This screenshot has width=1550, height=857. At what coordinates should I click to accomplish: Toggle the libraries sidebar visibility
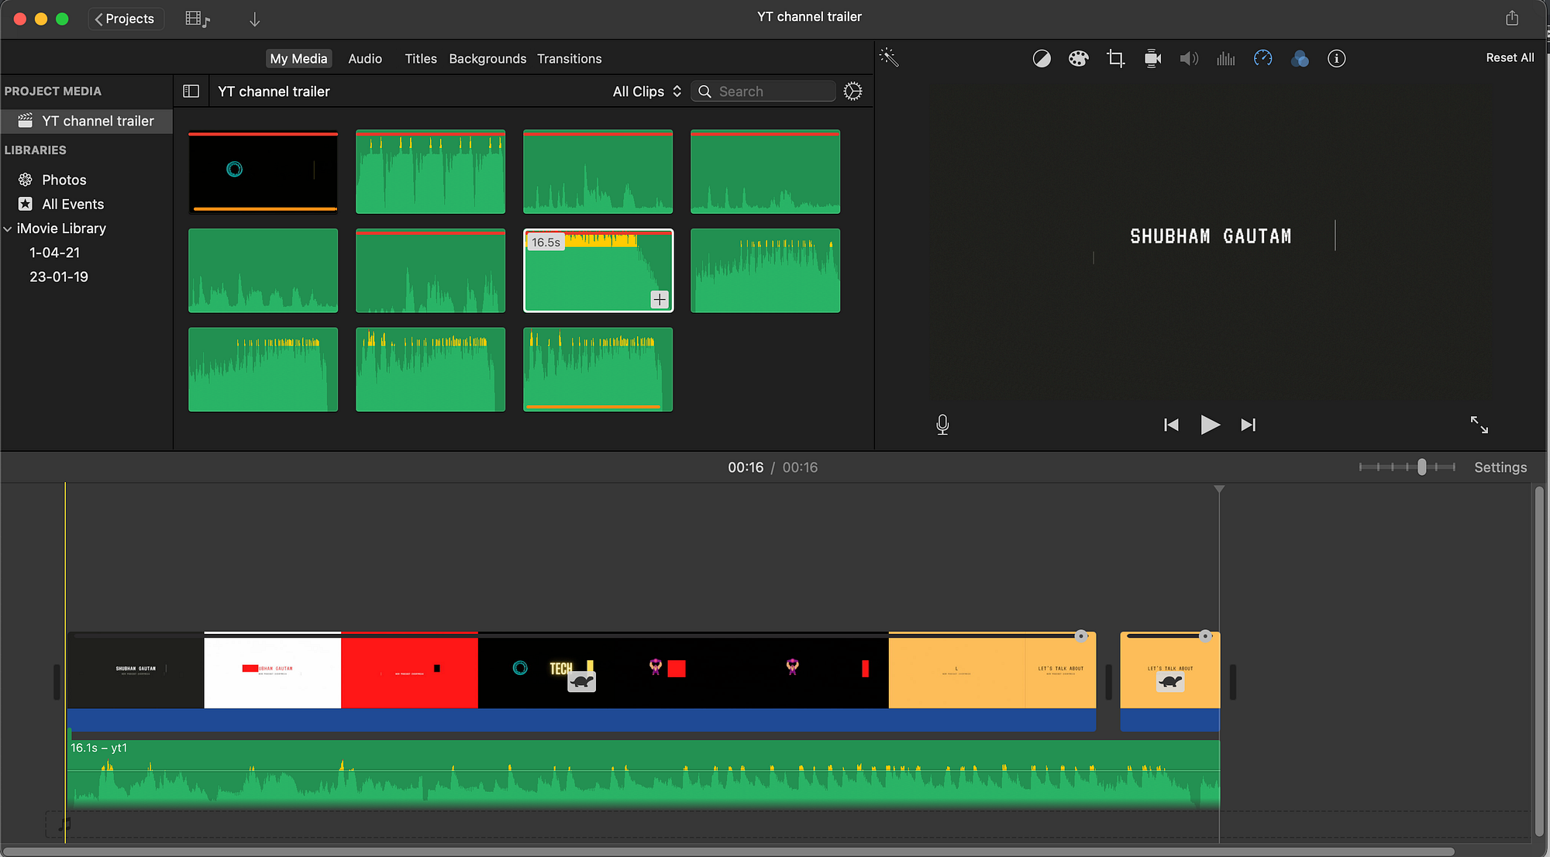(191, 91)
